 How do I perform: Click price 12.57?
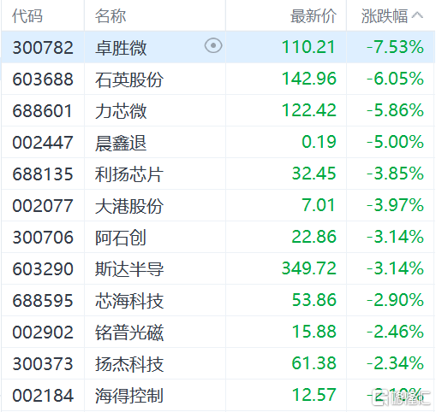pyautogui.click(x=314, y=395)
